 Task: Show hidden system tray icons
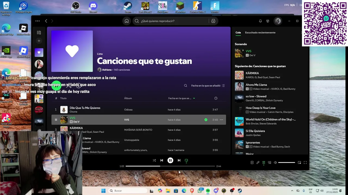[x=292, y=191]
